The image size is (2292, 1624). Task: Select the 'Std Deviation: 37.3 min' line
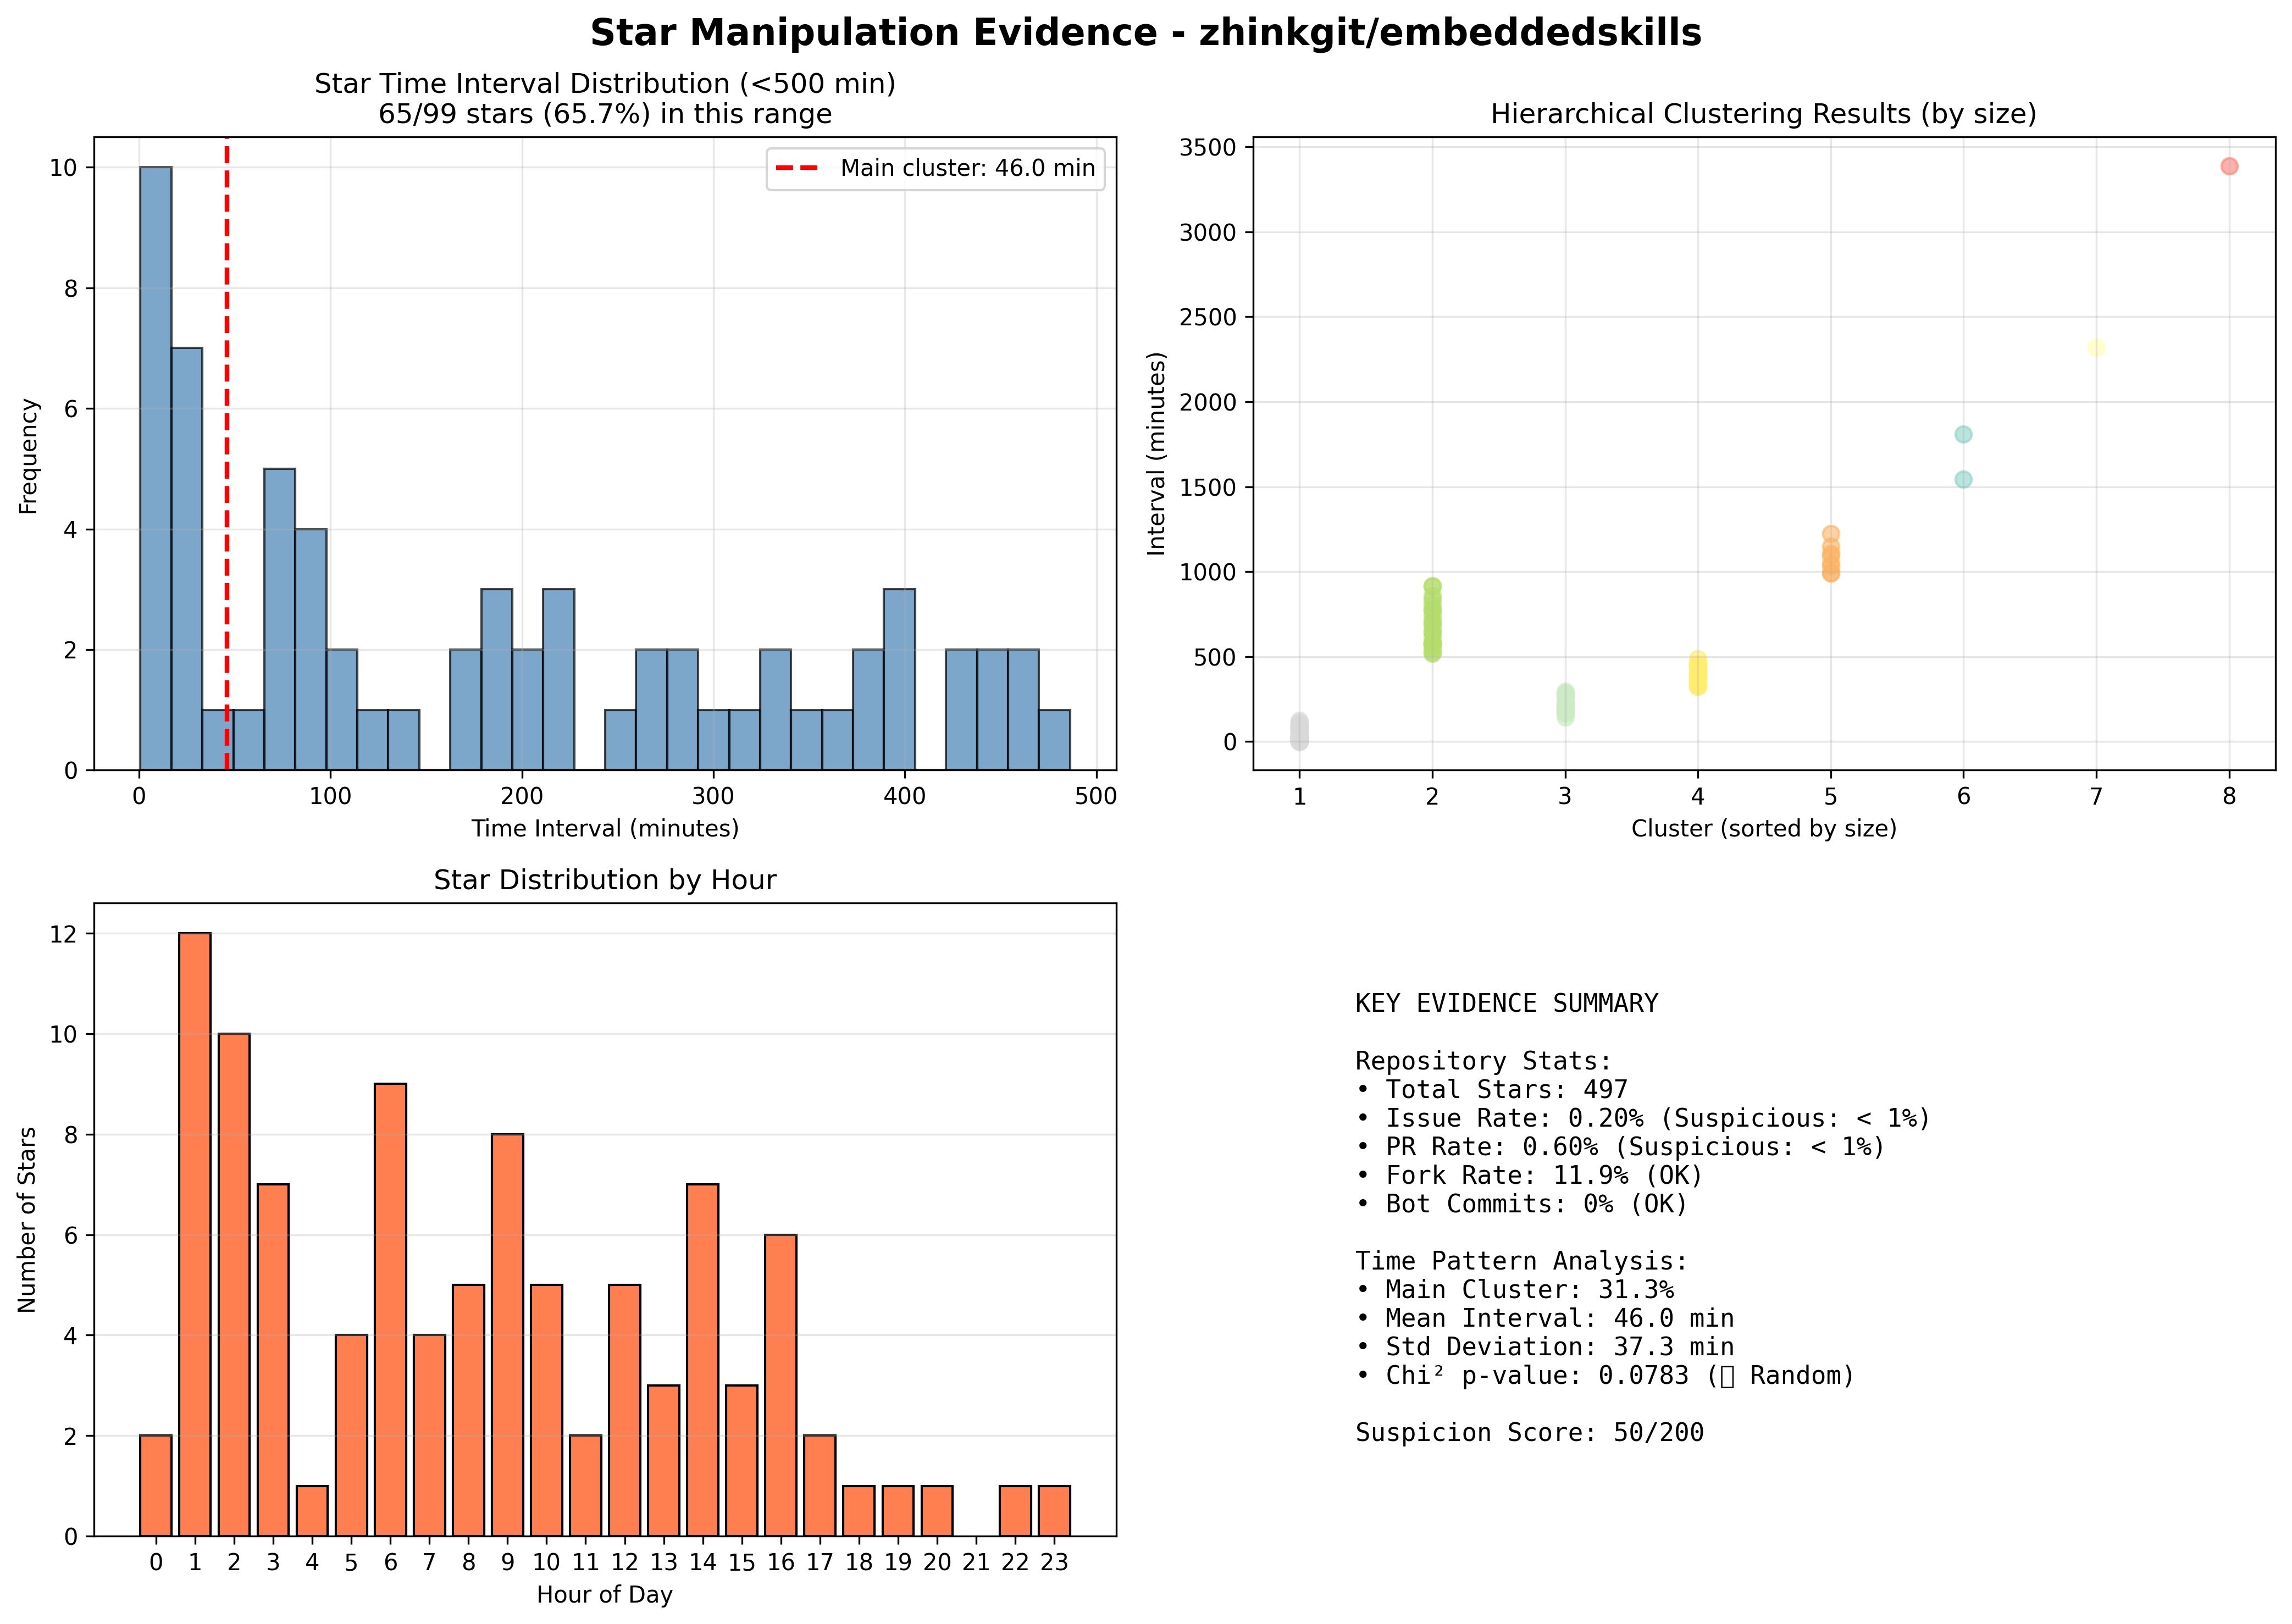[x=1545, y=1347]
